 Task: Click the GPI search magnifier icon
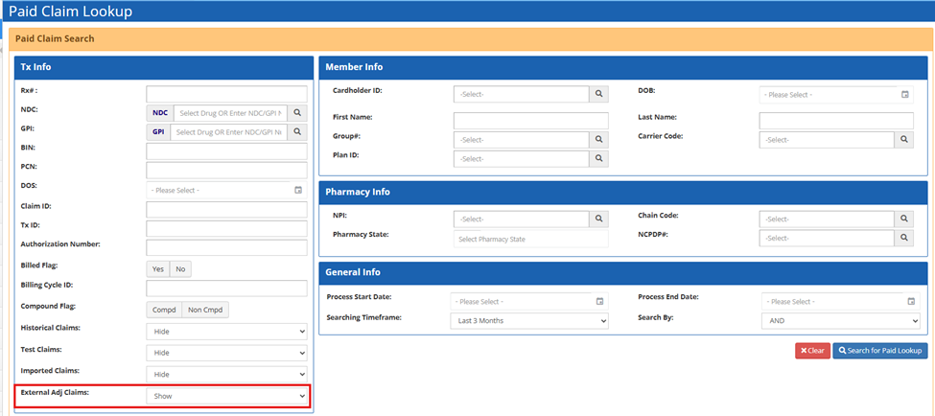tap(297, 132)
